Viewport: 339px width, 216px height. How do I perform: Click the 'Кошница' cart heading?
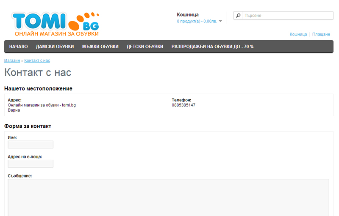[x=188, y=15]
